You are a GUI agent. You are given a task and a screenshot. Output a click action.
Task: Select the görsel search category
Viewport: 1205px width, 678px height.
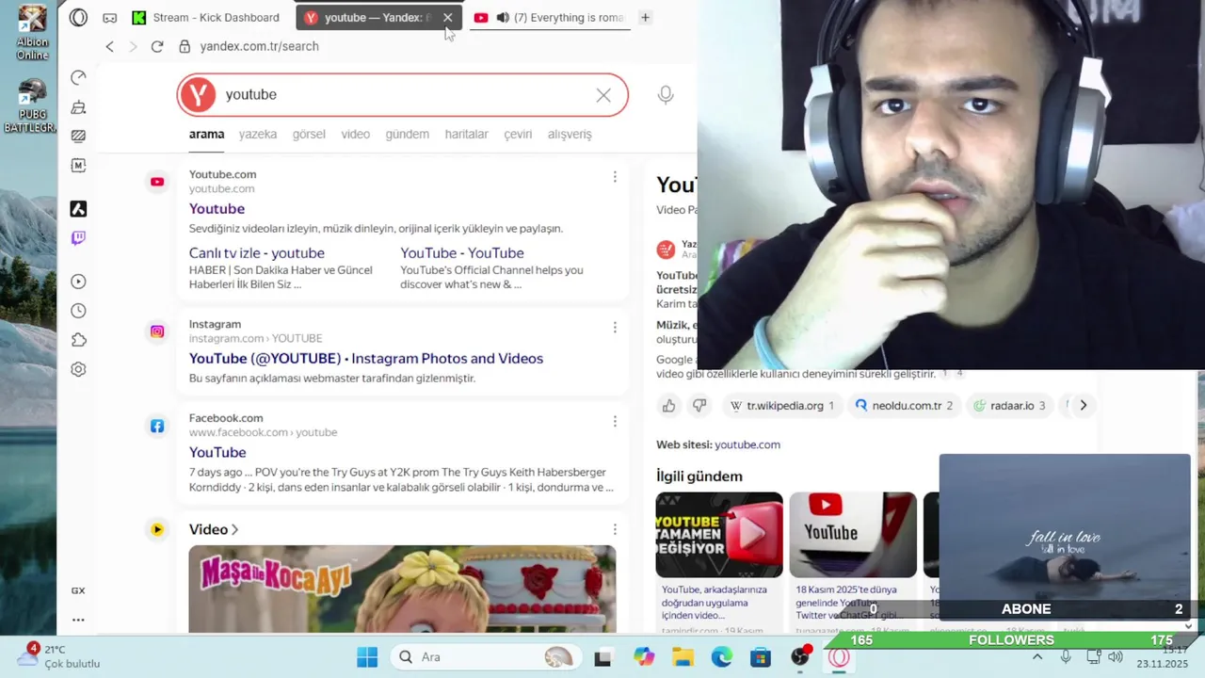[x=309, y=134]
